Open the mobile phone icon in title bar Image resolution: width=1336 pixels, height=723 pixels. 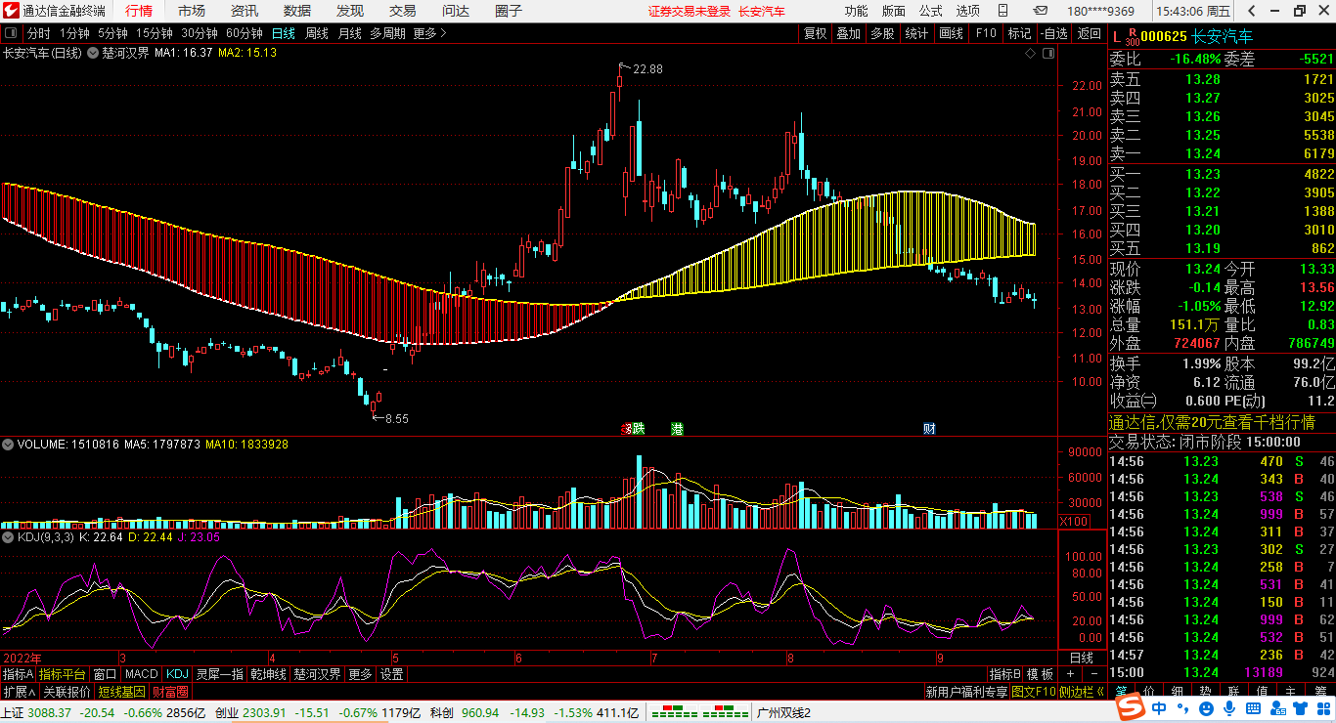[x=1003, y=11]
